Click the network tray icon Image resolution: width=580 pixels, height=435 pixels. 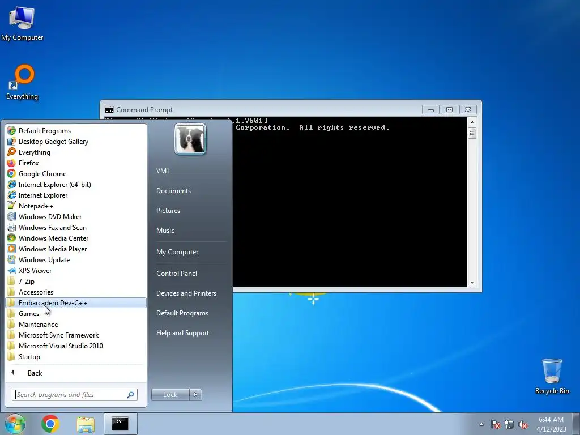(509, 424)
